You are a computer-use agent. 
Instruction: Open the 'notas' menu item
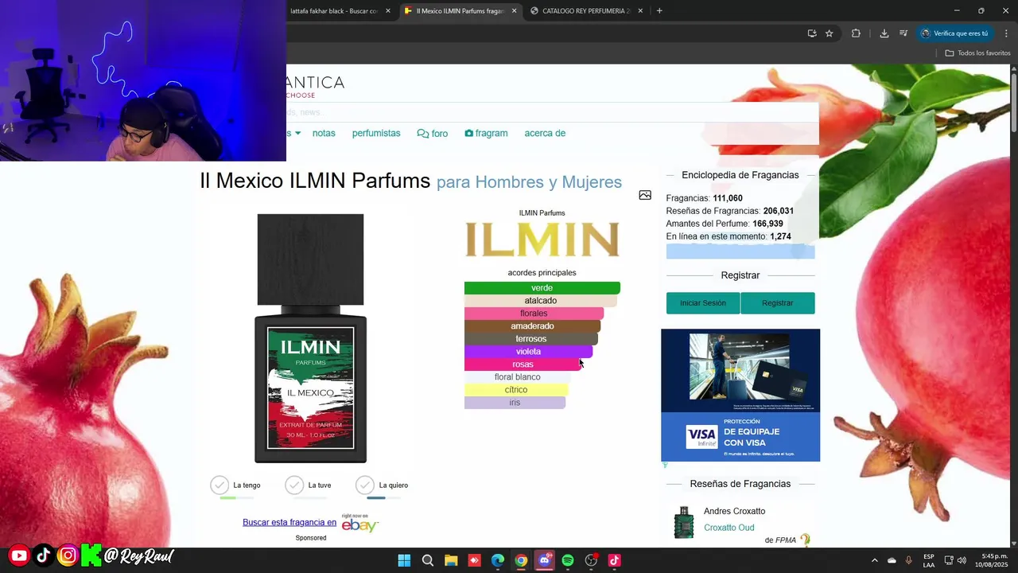(x=324, y=133)
